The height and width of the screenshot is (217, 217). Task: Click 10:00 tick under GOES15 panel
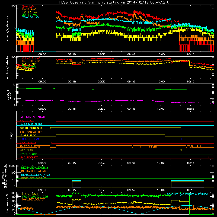click(x=161, y=109)
